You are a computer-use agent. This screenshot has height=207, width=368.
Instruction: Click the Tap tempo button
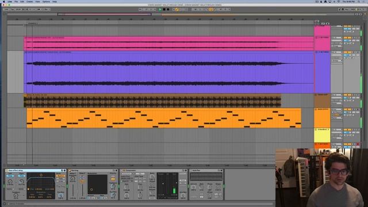coord(12,9)
